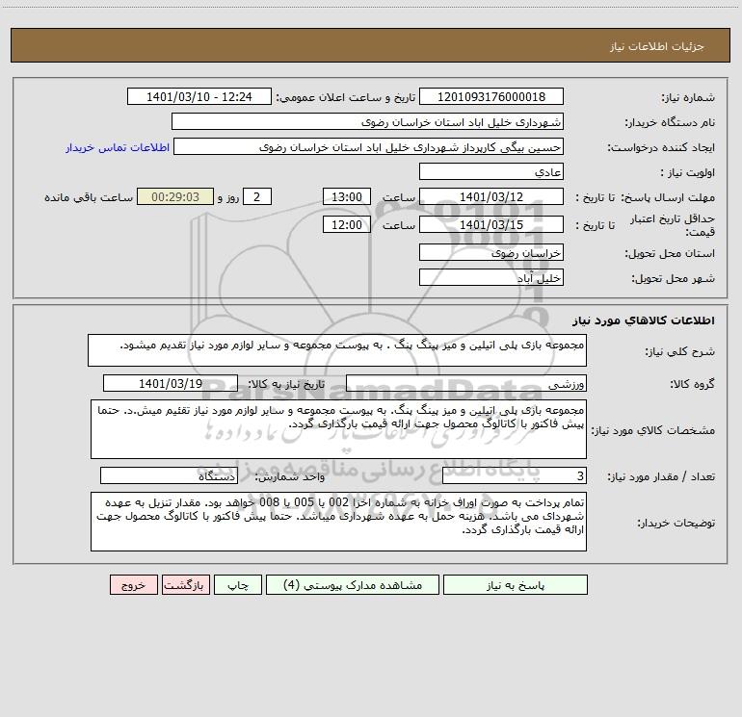742x717 pixels.
Task: Click the label شرح کلی نیاز
Action: pyautogui.click(x=680, y=351)
